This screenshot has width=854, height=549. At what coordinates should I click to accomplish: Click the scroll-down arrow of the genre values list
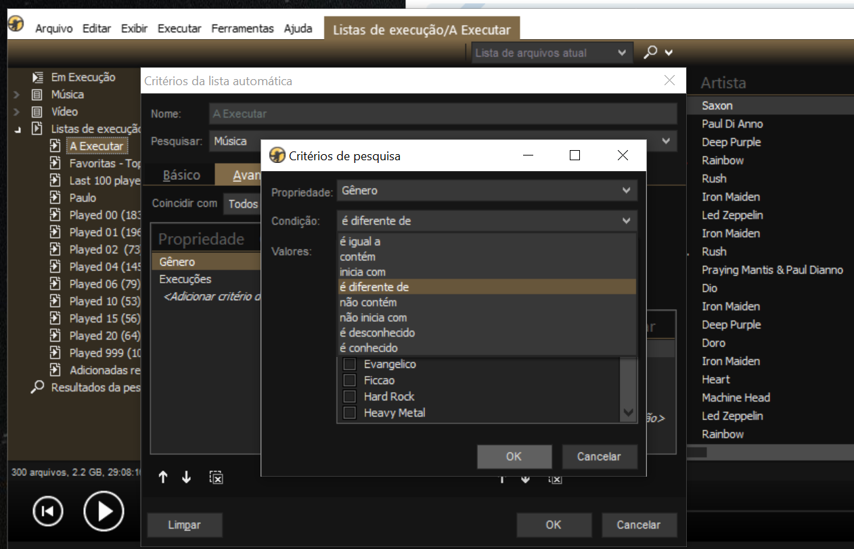point(629,412)
